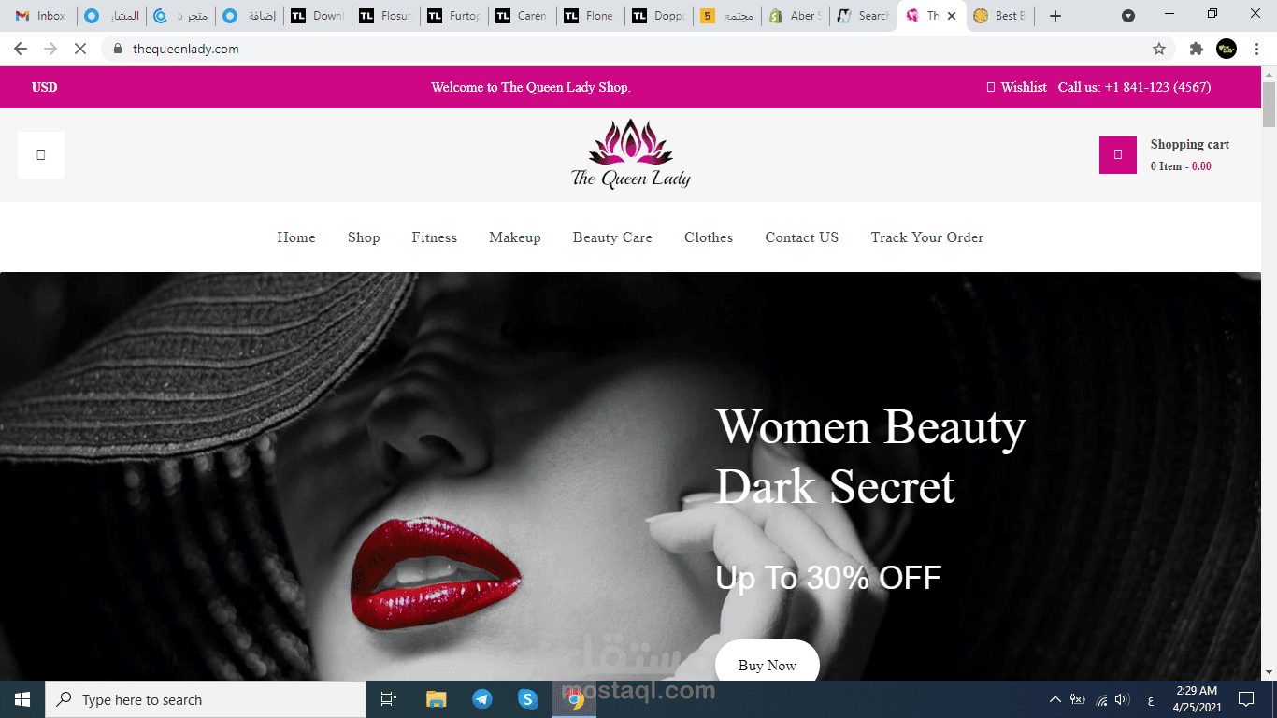Go to the Home menu item
This screenshot has width=1277, height=718.
(x=296, y=237)
